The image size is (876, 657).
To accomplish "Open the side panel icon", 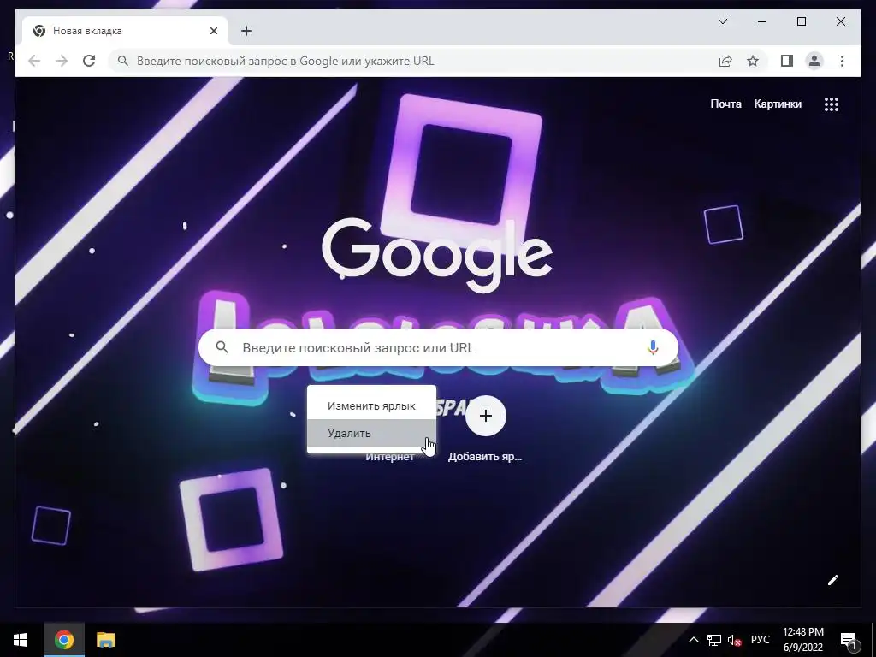I will (787, 61).
